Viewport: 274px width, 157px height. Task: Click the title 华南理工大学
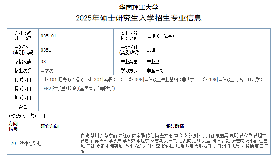[139, 7]
